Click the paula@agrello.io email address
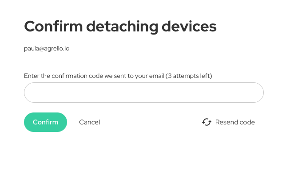The height and width of the screenshot is (182, 282). click(47, 49)
